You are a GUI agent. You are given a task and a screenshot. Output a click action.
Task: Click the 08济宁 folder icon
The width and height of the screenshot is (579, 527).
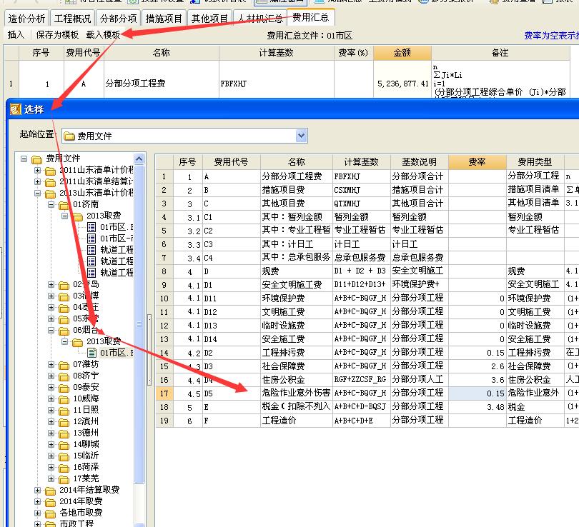[64, 376]
